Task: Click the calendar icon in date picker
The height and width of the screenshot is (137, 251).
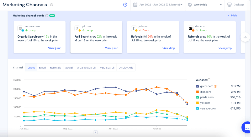Action: point(135,5)
